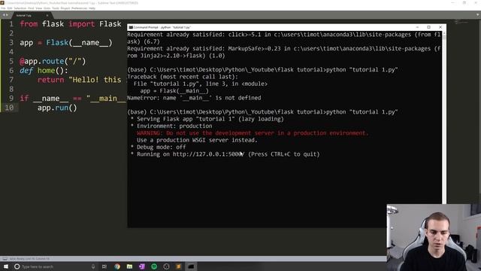Click the 'return "Hello! this' line
Screen dimensions: 481x271
click(80, 80)
